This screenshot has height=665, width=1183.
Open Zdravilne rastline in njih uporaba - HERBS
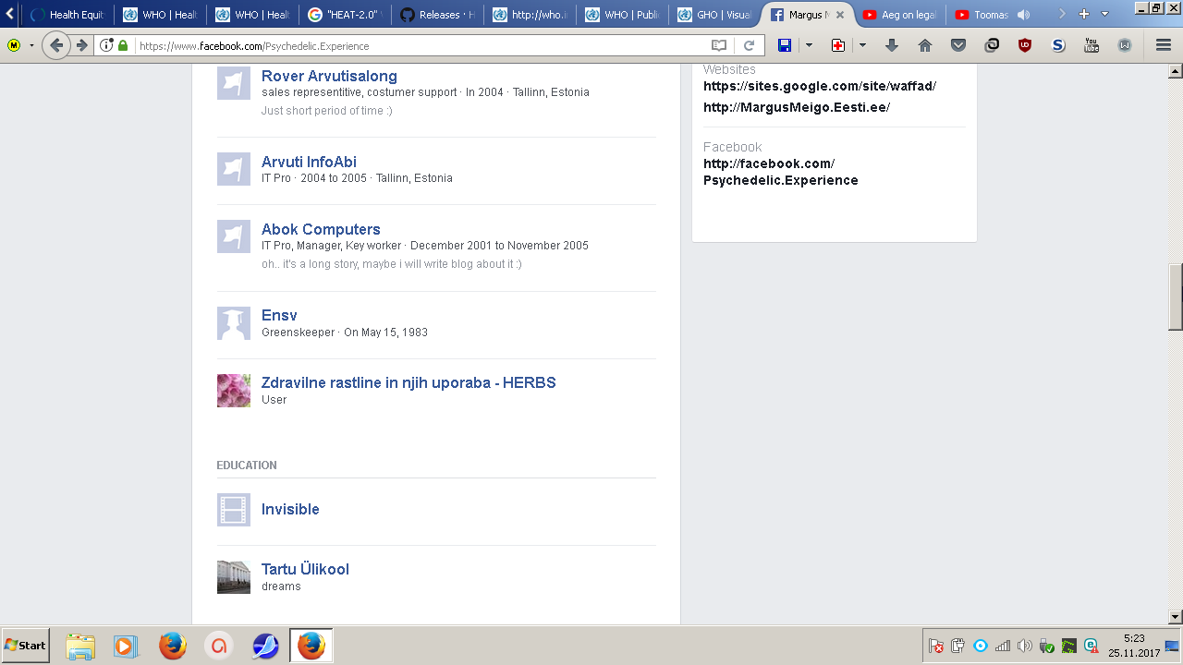coord(409,382)
